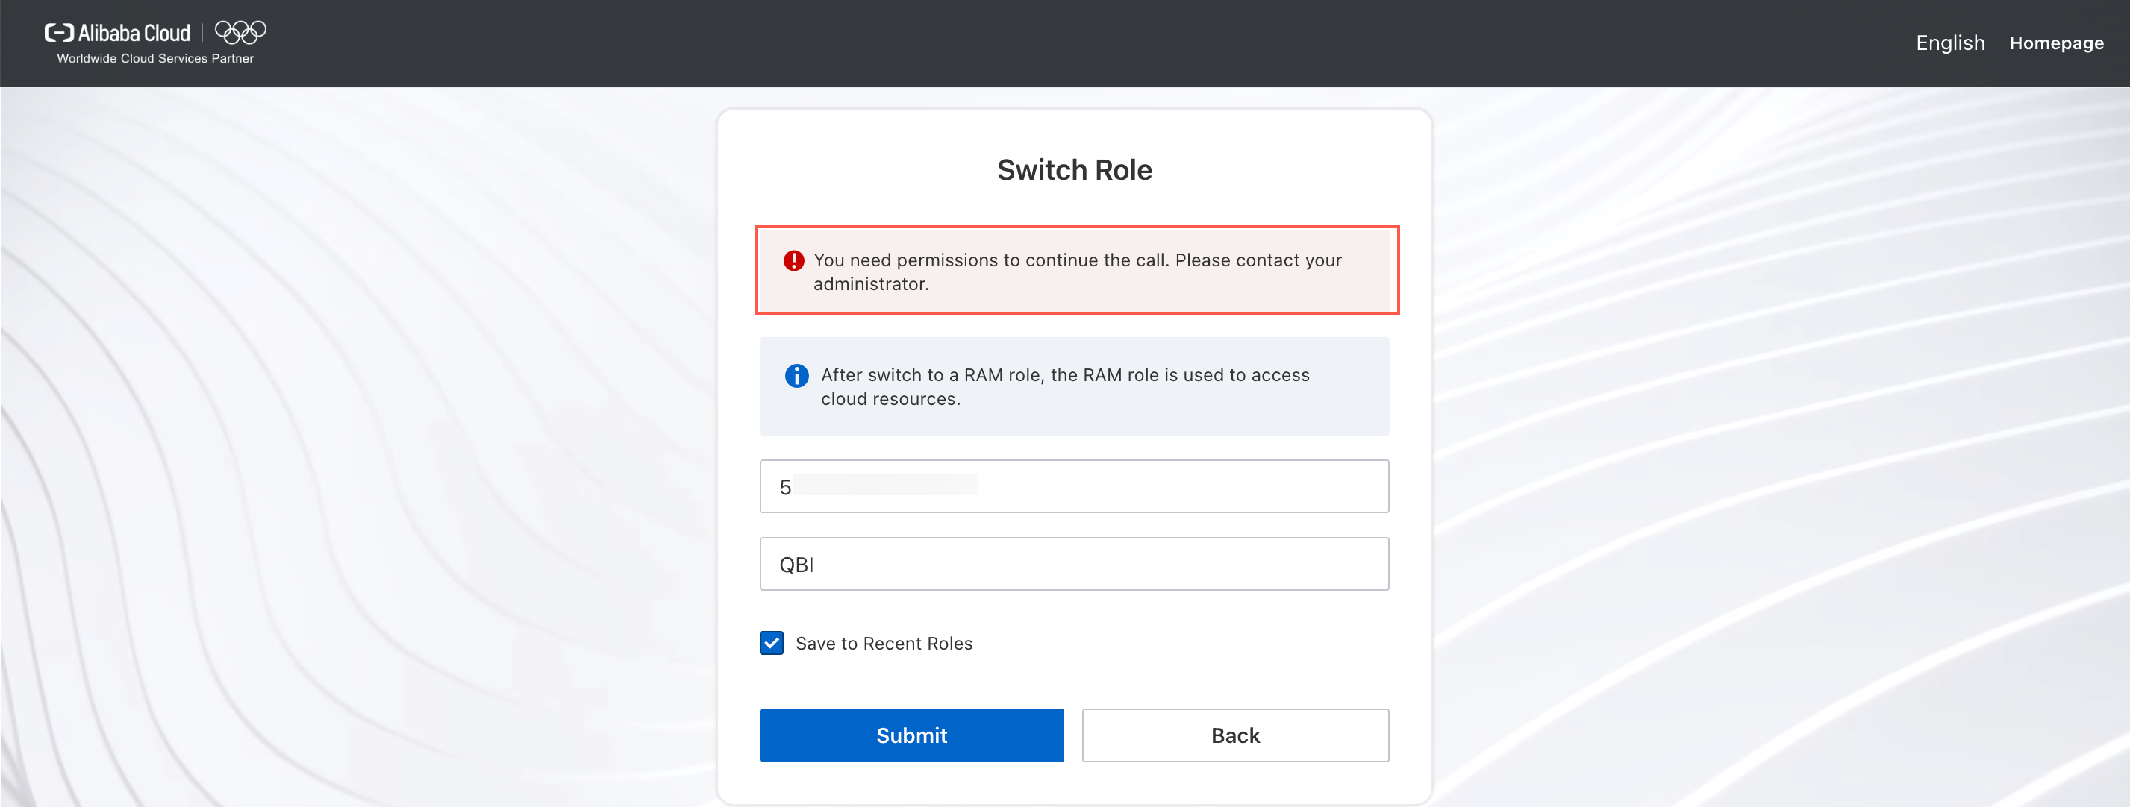This screenshot has width=2130, height=807.
Task: Submit the Switch Role form
Action: tap(911, 735)
